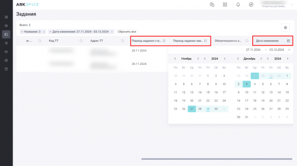Click calendar icon in Дата изменения column
This screenshot has width=297, height=166.
[288, 41]
